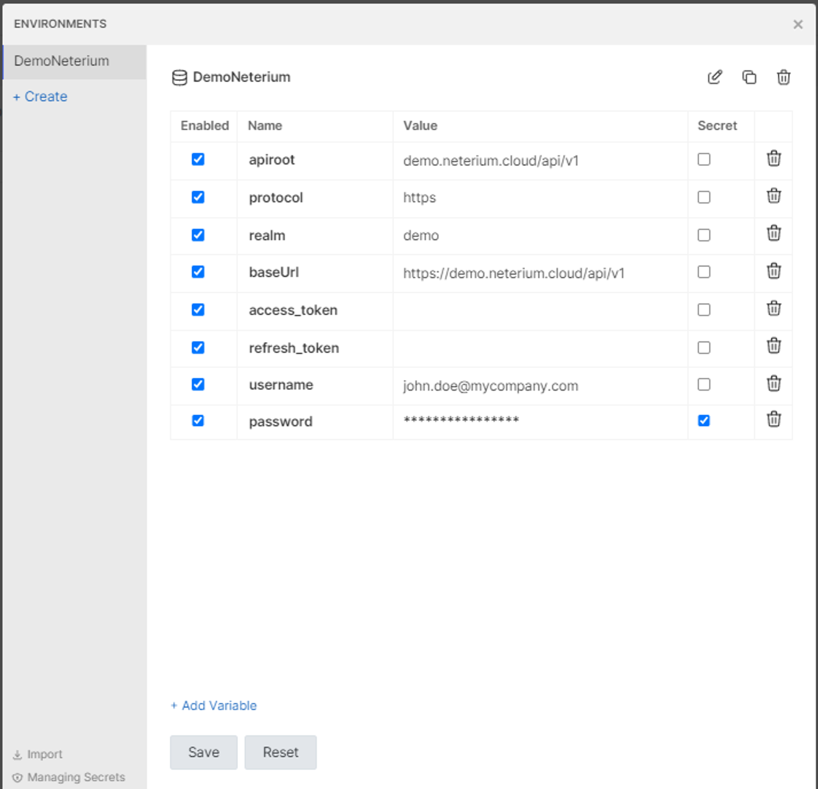Remove the username variable with its trash icon
Screen dimensions: 818x789
click(774, 384)
